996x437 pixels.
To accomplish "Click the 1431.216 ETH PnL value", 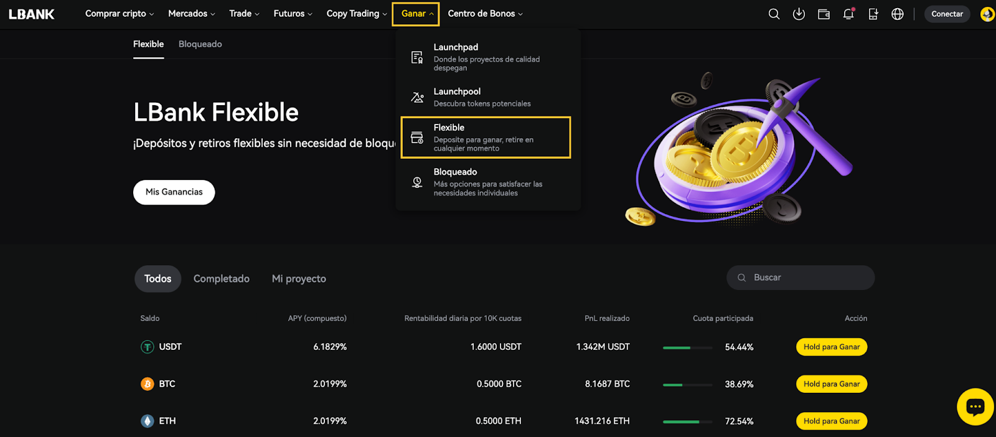I will pyautogui.click(x=602, y=421).
